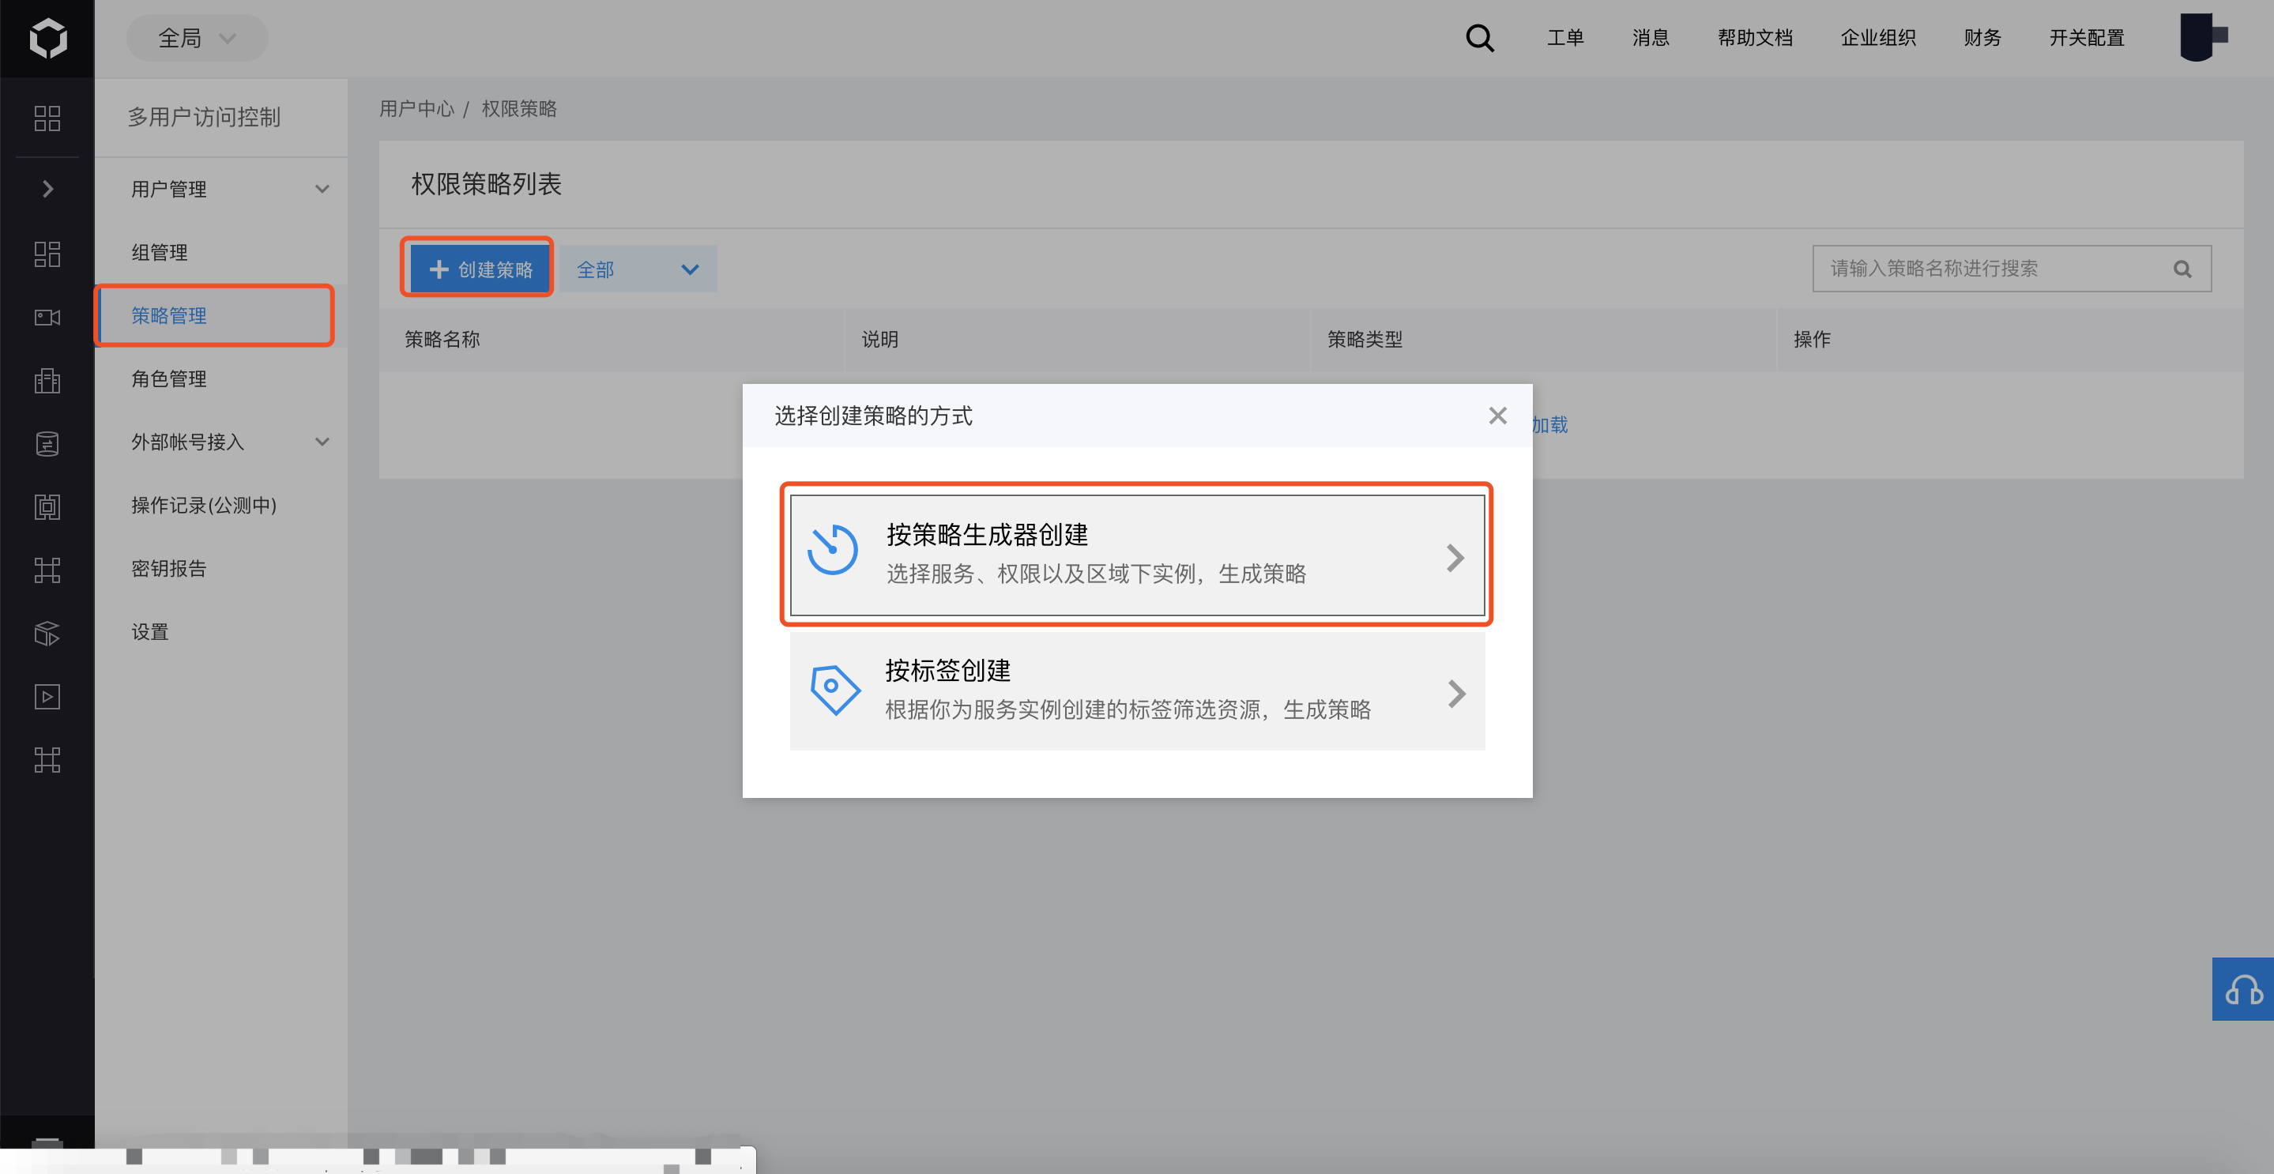
Task: Click the 用户中心 breadcrumb link
Action: point(416,108)
